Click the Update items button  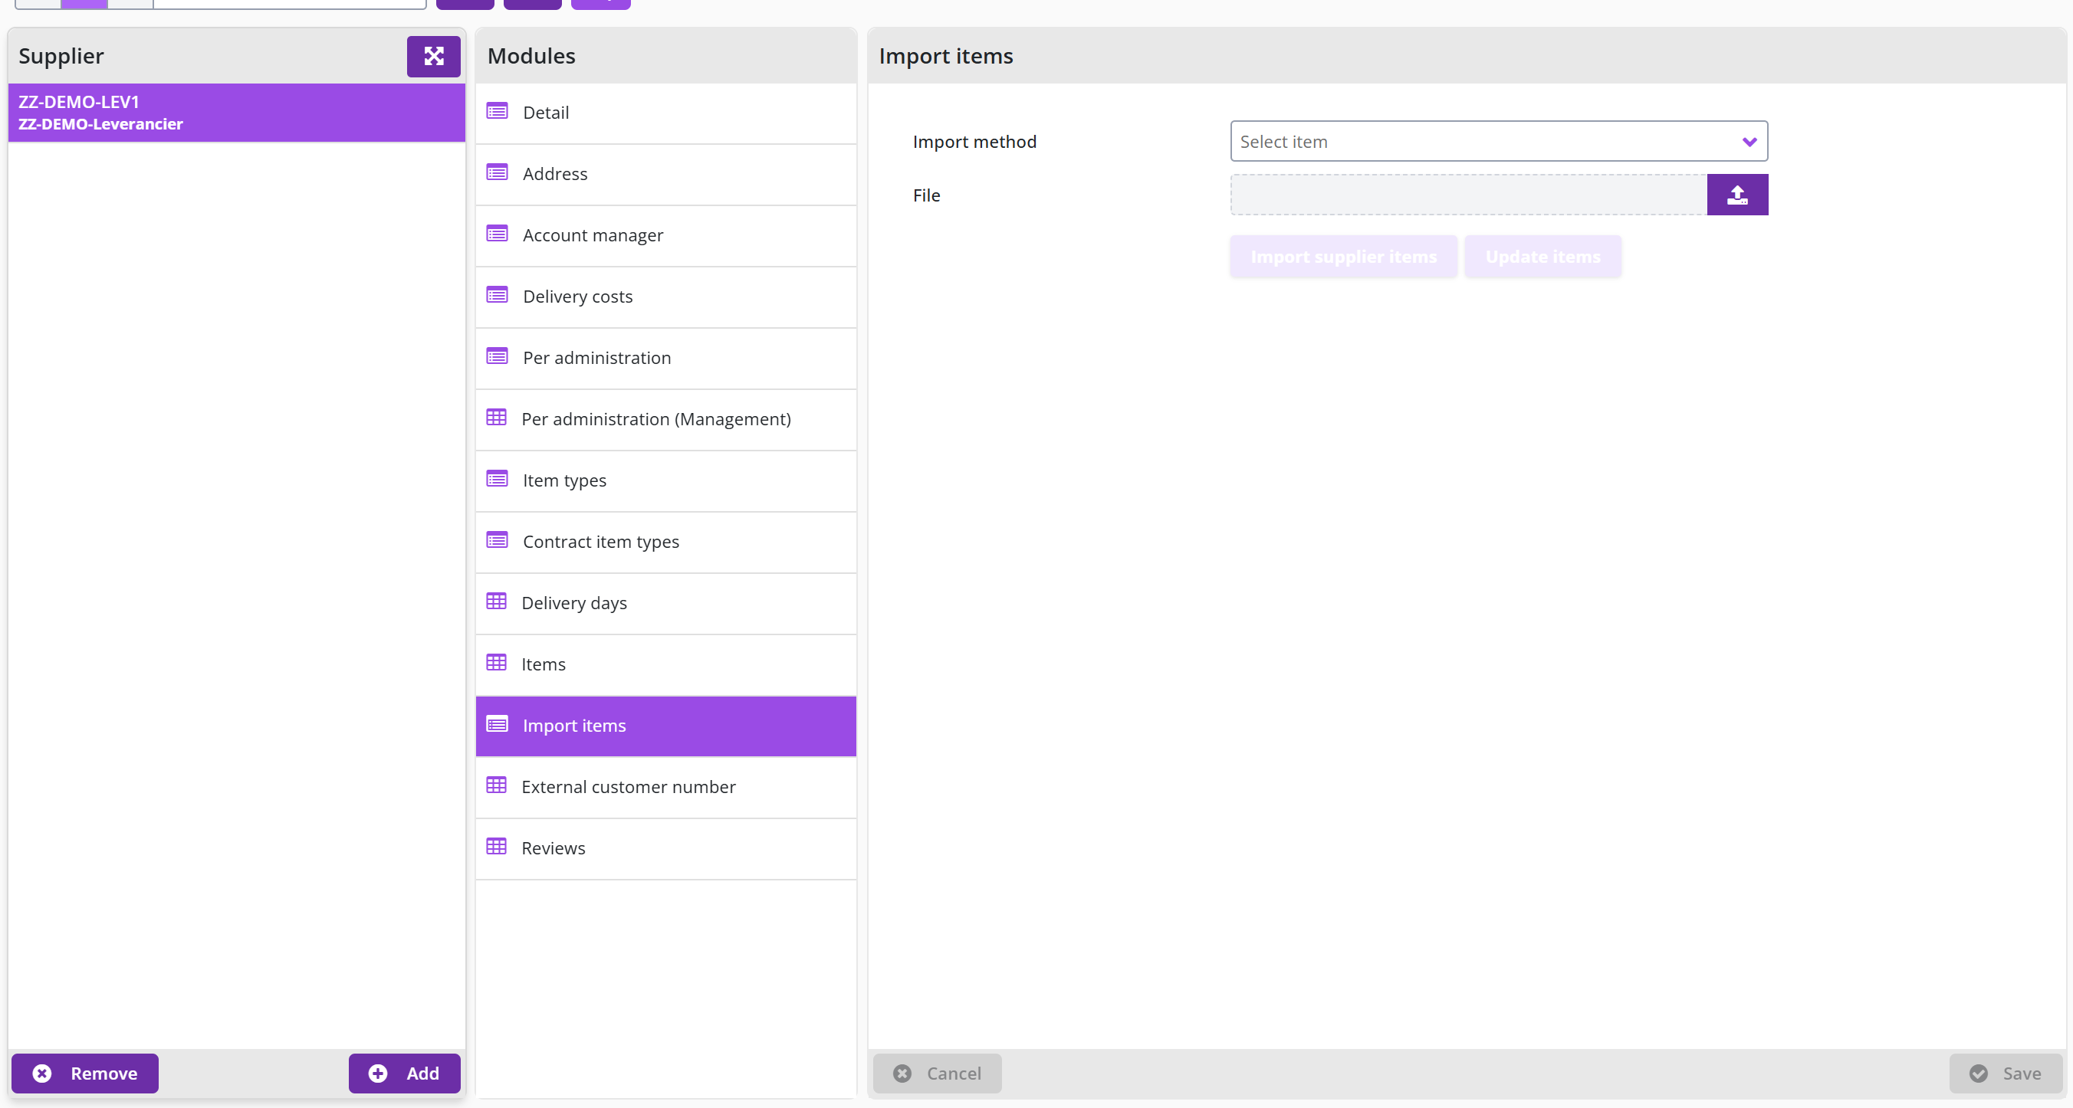coord(1542,257)
